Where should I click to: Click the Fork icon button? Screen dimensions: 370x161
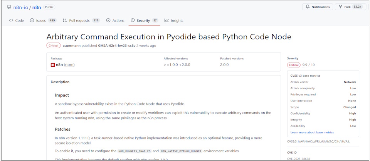340,7
